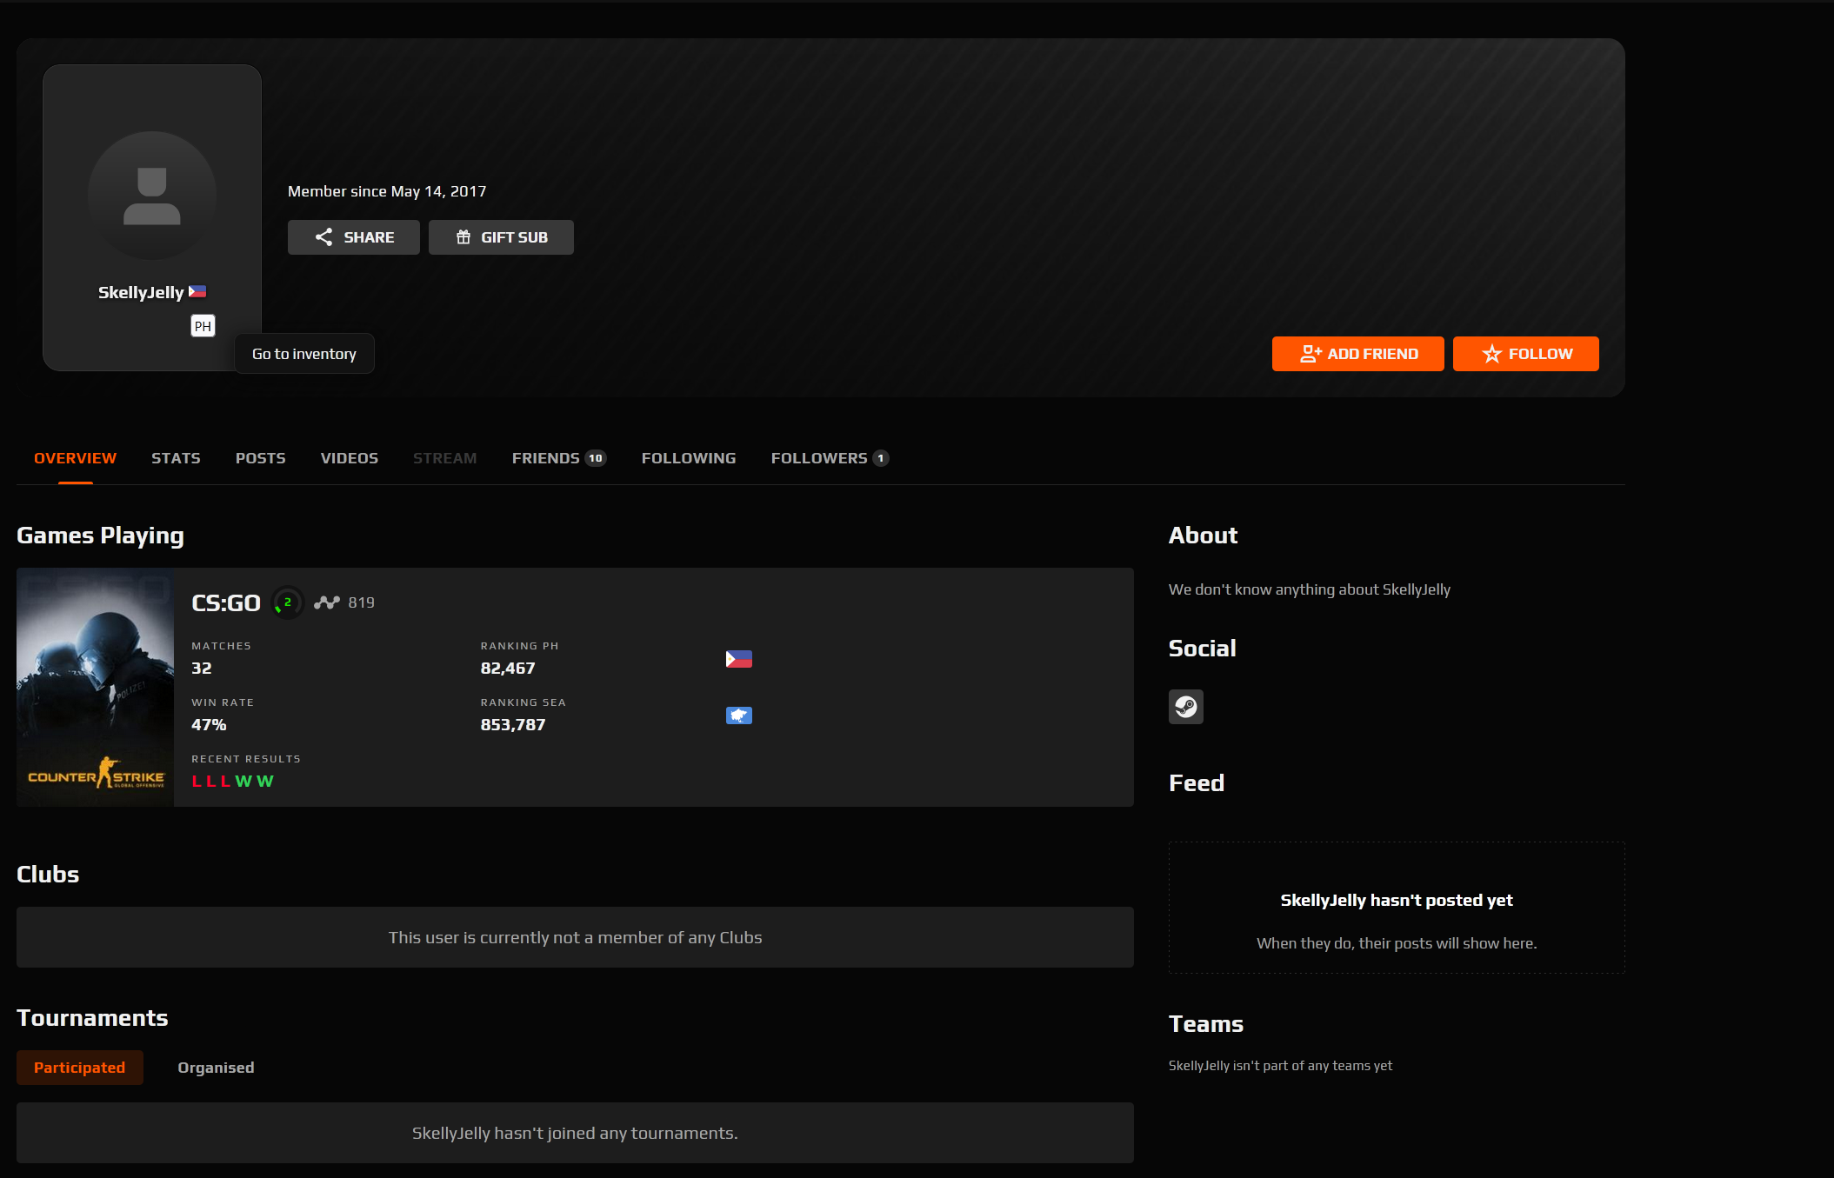Click the Ranking SEA value 853,787
This screenshot has height=1178, width=1834.
tap(513, 725)
